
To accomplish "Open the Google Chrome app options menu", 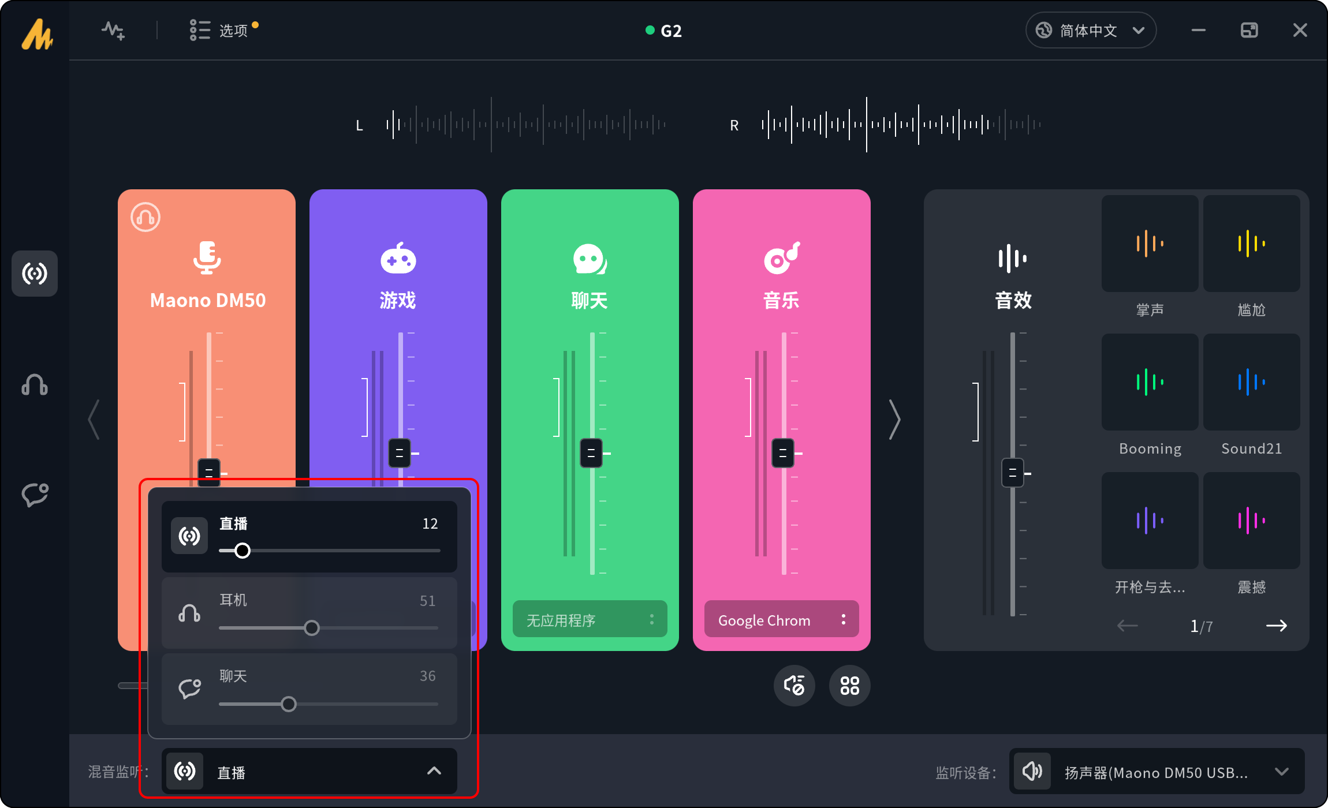I will (x=844, y=619).
